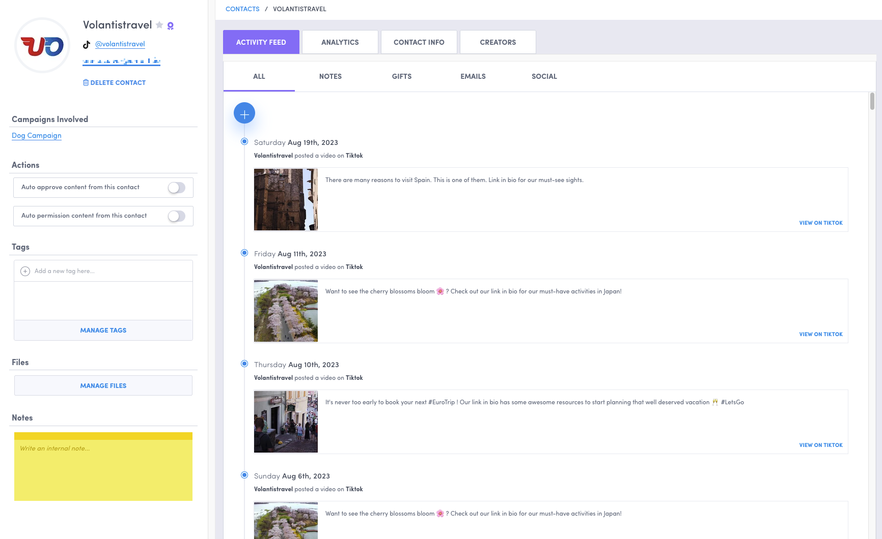
Task: Switch to the Analytics tab
Action: pyautogui.click(x=340, y=42)
